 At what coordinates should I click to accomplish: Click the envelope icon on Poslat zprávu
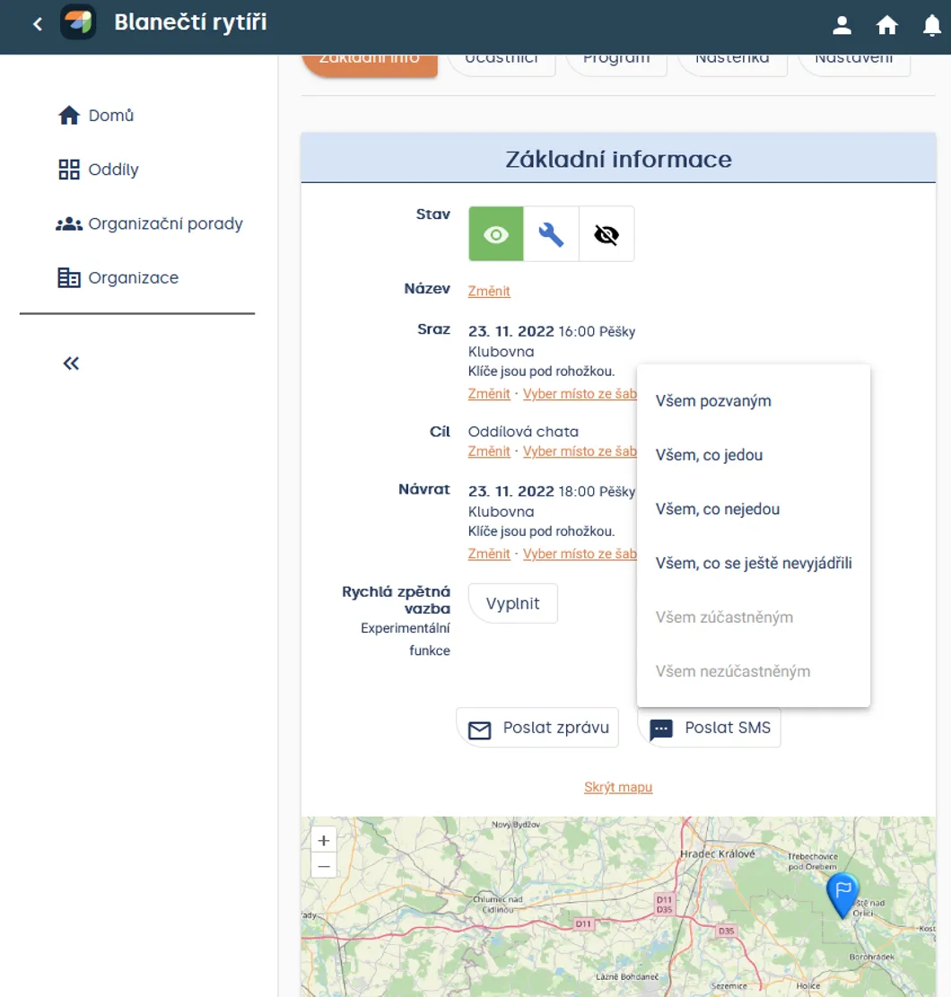tap(479, 730)
